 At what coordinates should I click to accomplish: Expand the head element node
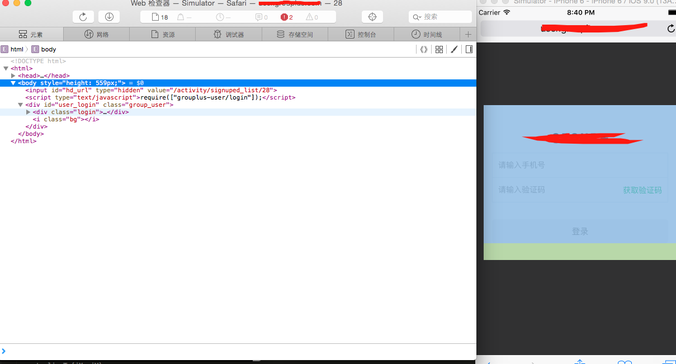(13, 75)
